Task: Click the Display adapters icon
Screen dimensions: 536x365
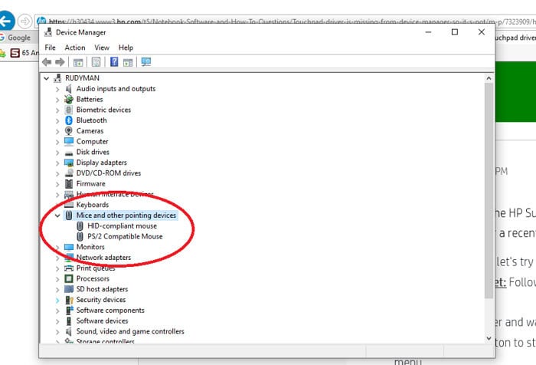Action: (x=69, y=163)
